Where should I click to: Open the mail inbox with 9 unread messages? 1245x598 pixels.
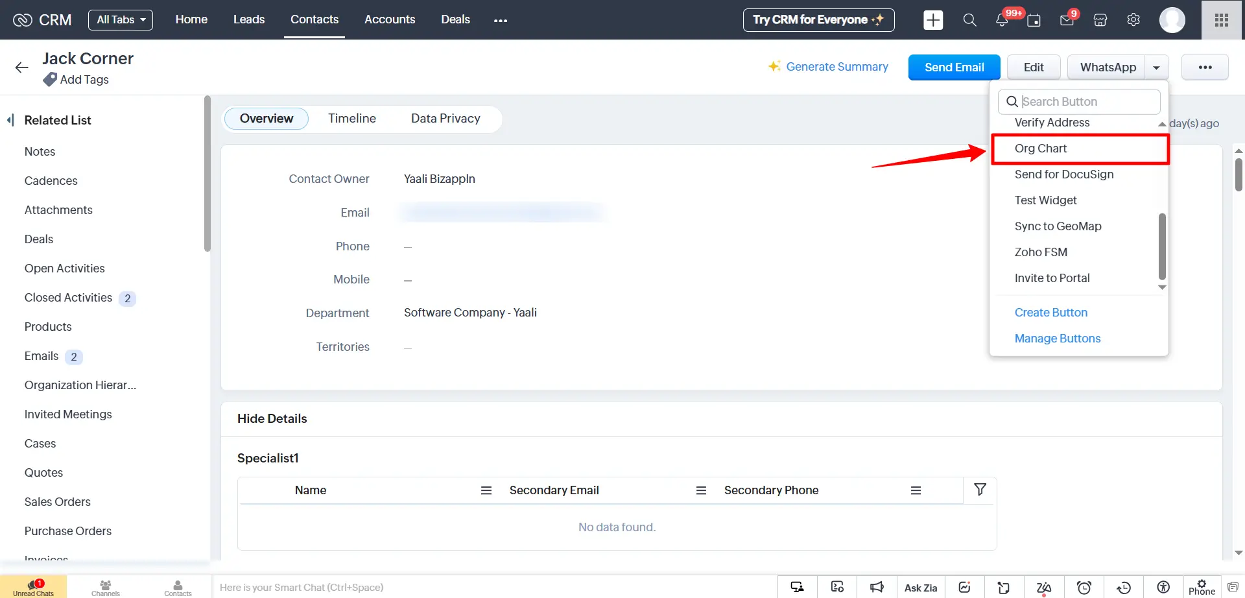coord(1067,19)
